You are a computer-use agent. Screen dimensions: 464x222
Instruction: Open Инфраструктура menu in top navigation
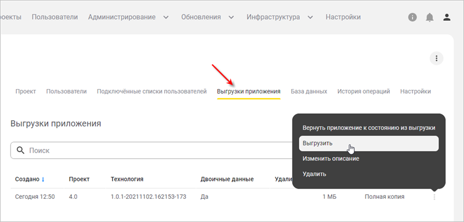(273, 17)
